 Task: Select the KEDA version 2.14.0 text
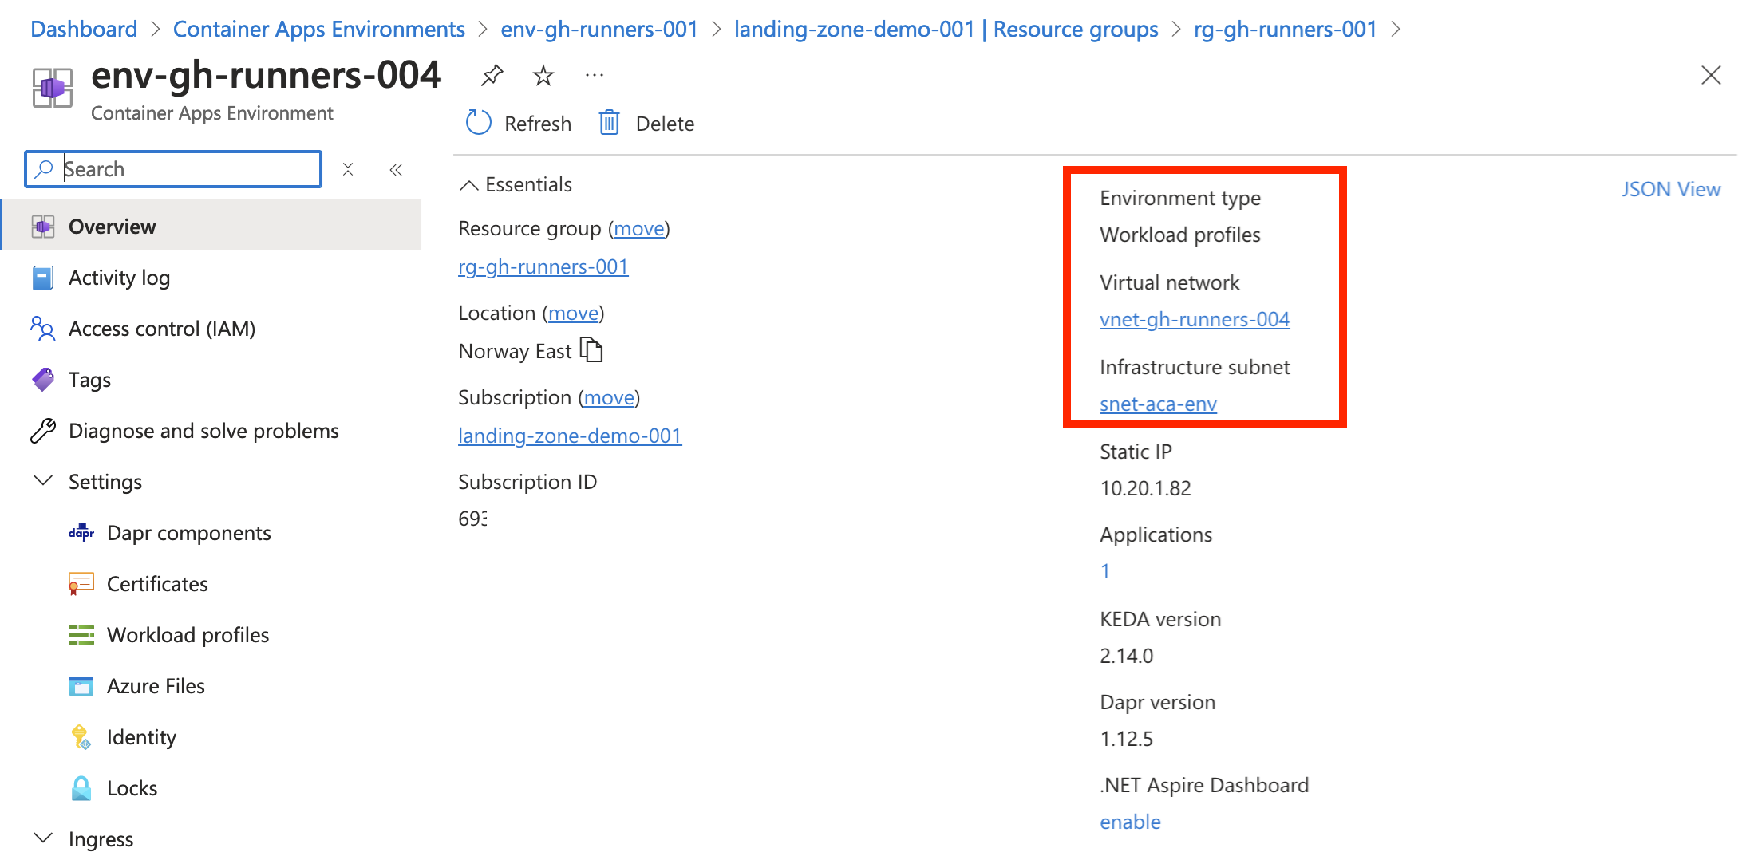click(x=1127, y=656)
